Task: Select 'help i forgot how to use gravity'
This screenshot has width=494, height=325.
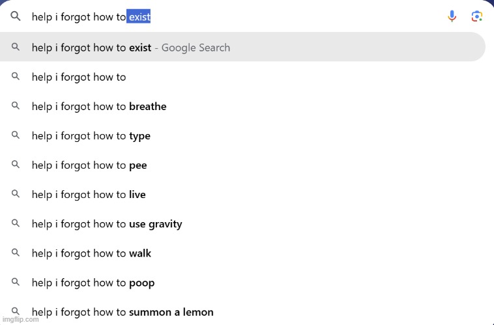Action: (x=107, y=224)
